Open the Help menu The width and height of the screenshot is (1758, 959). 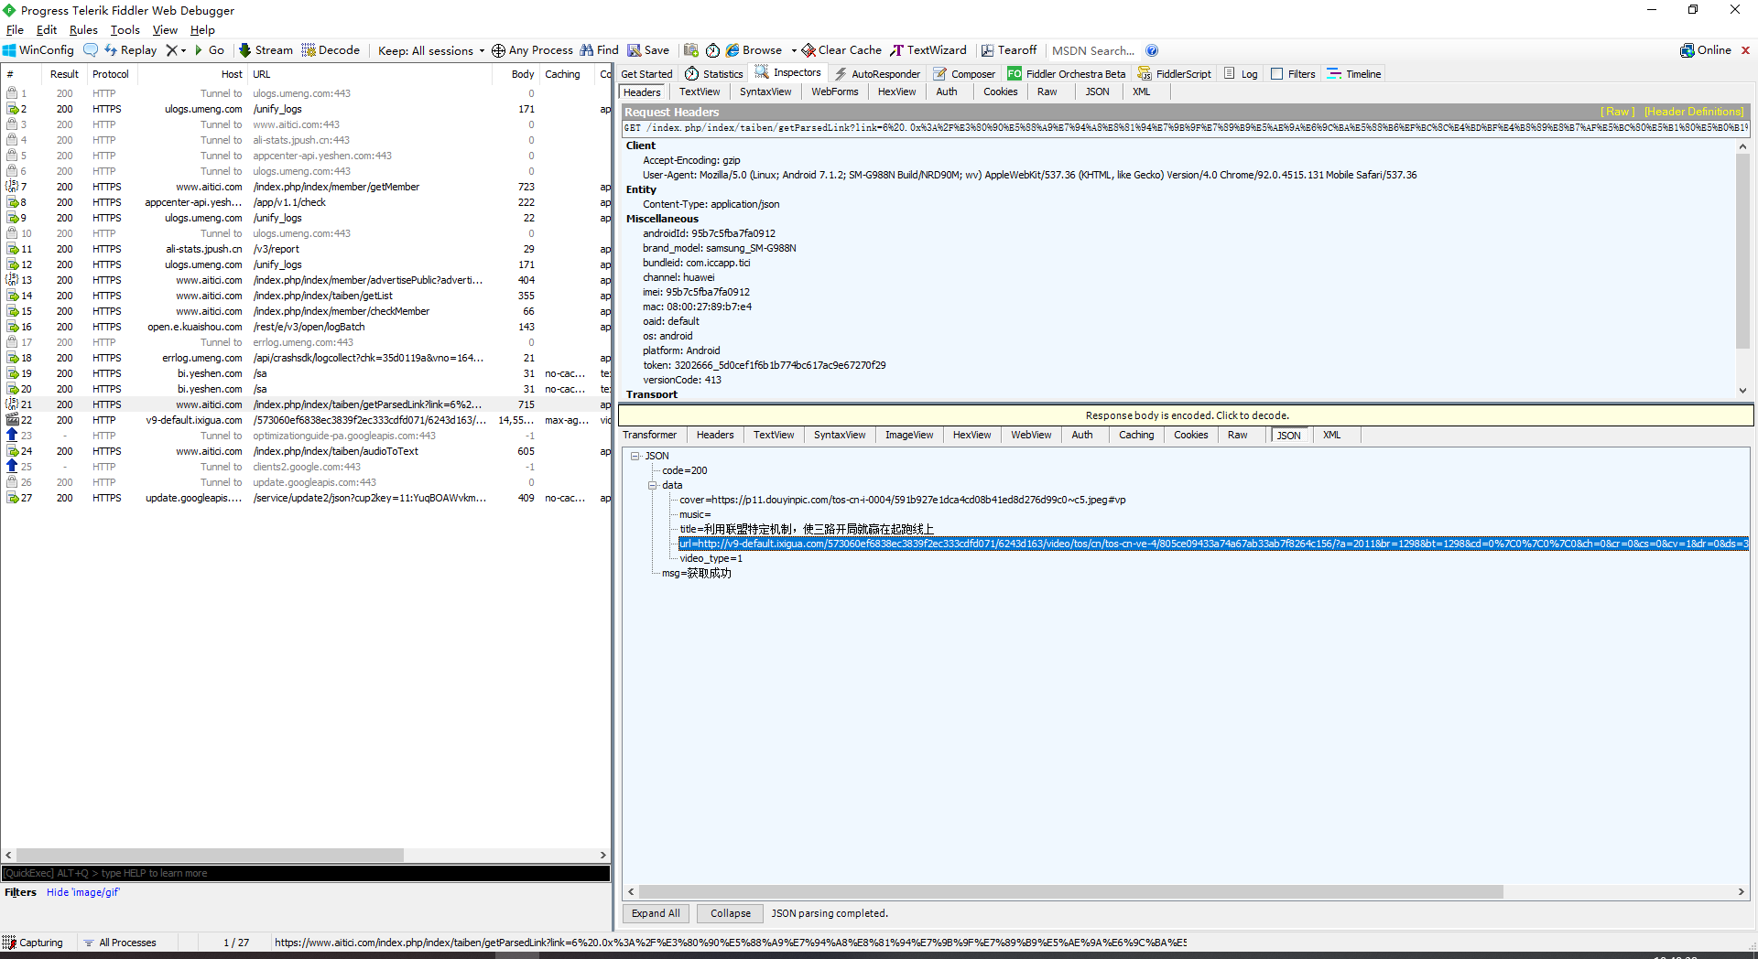pyautogui.click(x=202, y=30)
